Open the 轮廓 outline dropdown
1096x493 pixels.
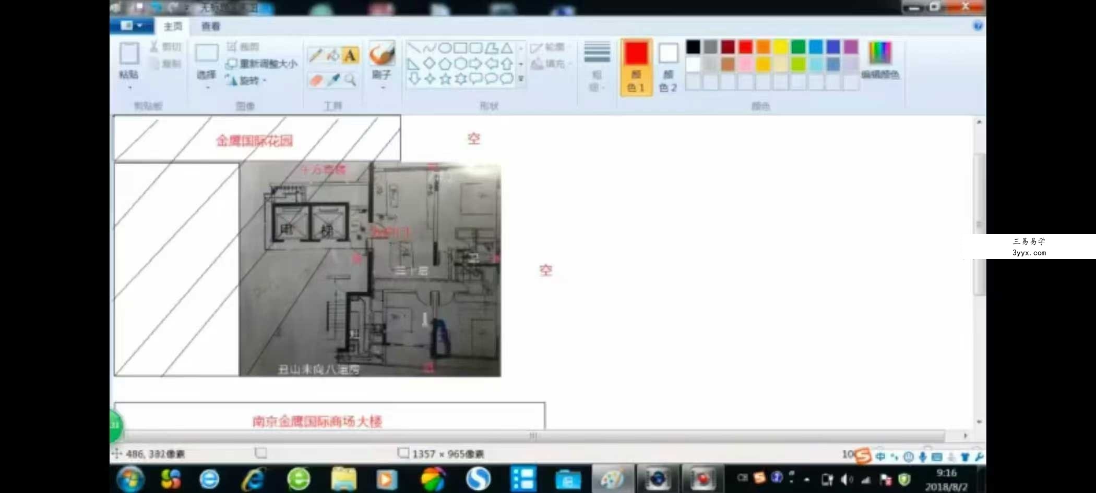pos(550,47)
